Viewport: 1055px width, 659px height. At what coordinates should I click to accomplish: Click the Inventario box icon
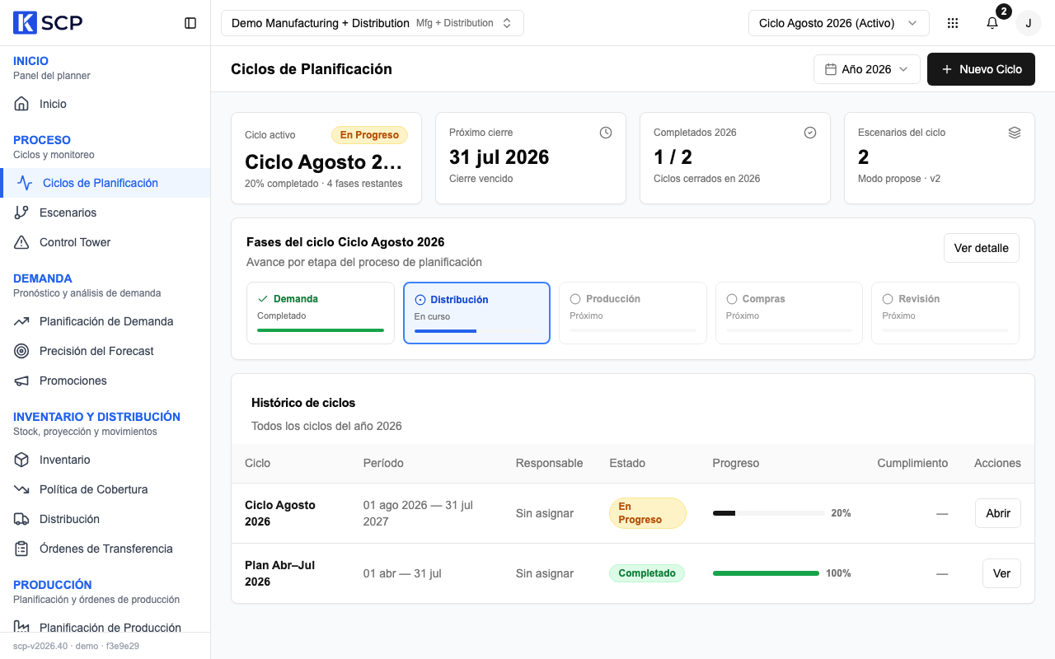tap(21, 460)
